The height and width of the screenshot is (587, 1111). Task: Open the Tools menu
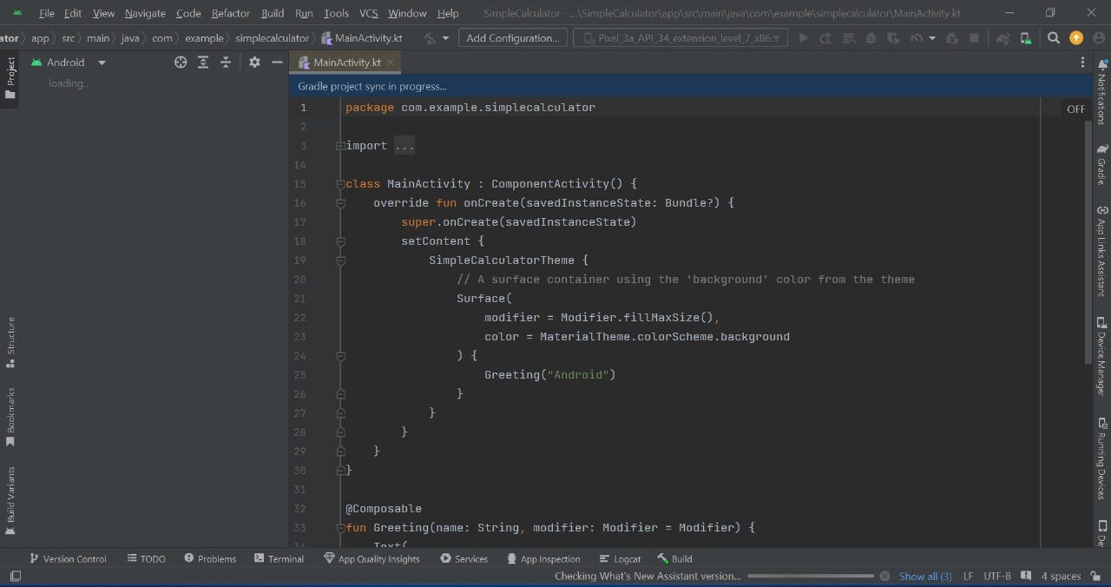point(336,13)
